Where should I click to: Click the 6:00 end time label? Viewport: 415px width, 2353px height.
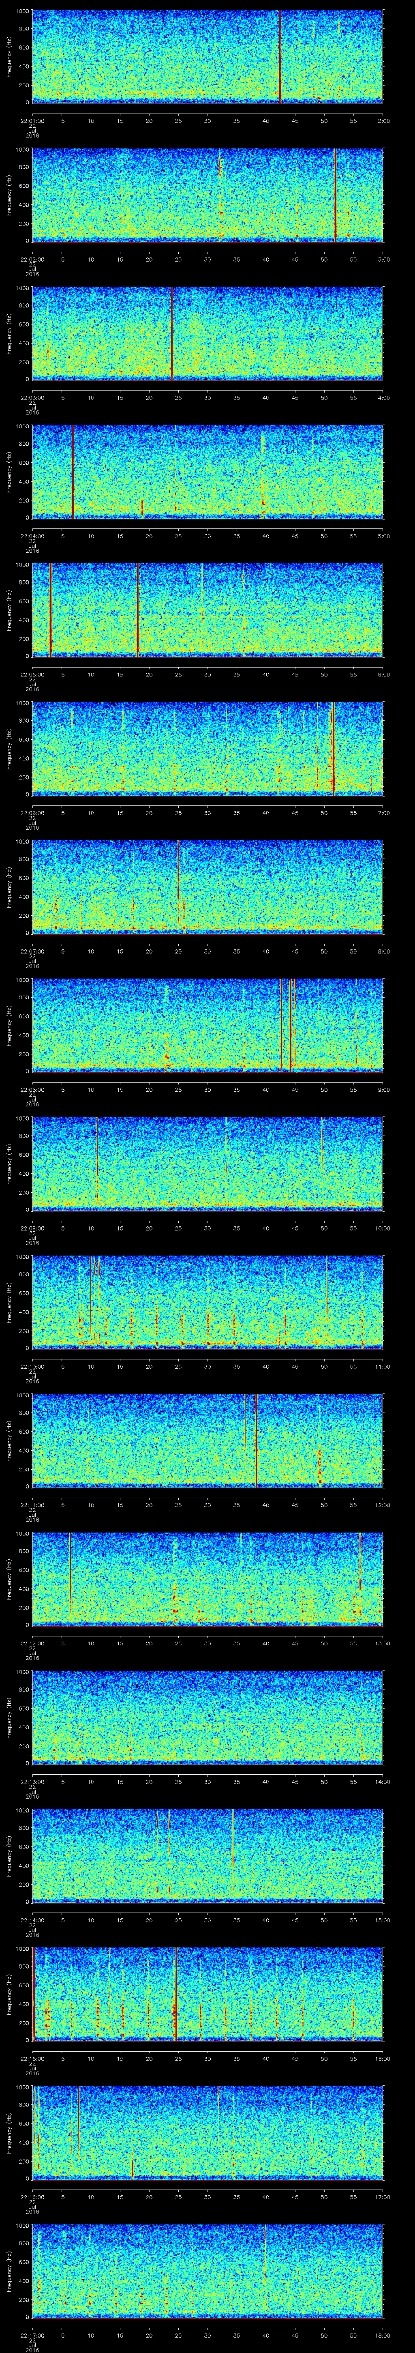[x=383, y=674]
